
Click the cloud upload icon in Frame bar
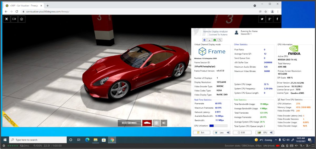pos(283,146)
